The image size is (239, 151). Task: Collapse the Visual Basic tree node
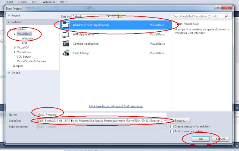[x=15, y=34]
